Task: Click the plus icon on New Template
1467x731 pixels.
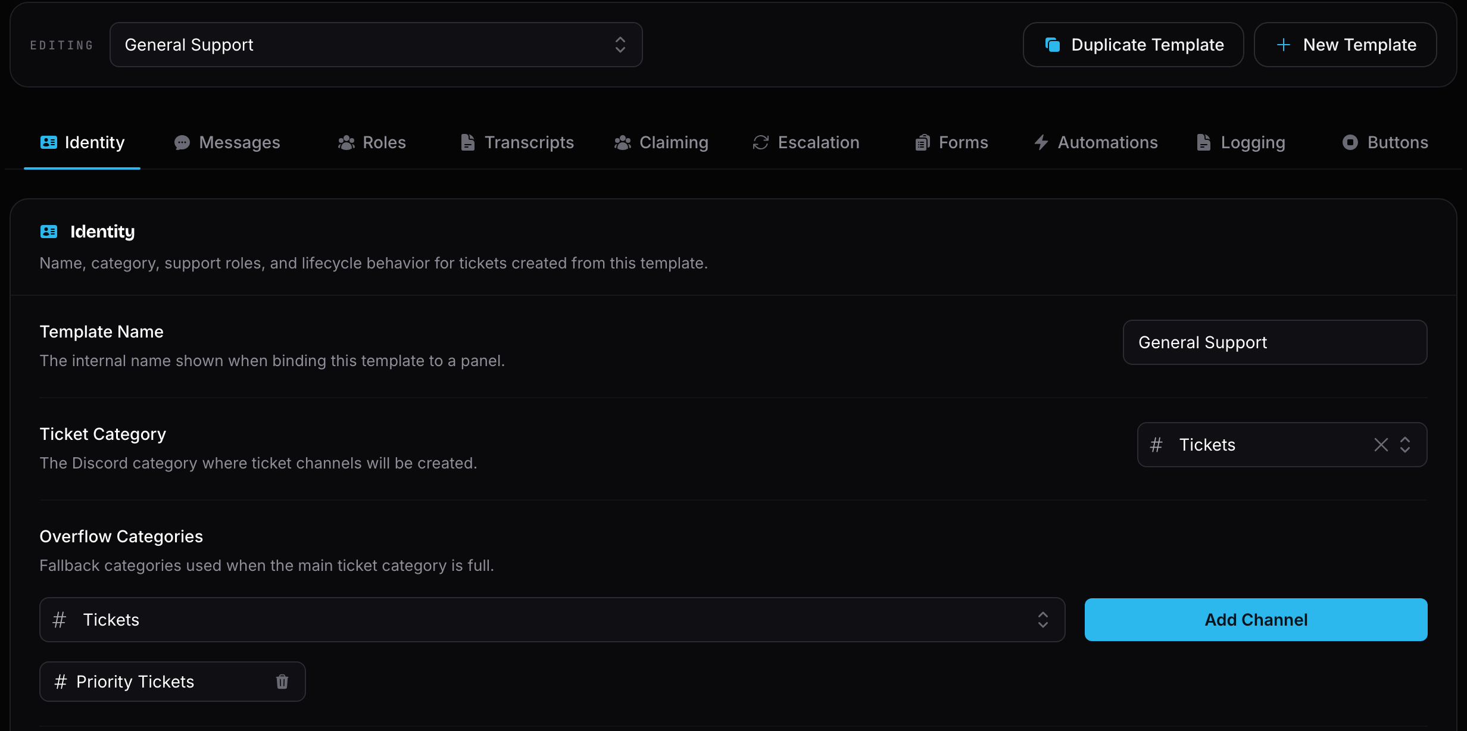Action: tap(1284, 45)
